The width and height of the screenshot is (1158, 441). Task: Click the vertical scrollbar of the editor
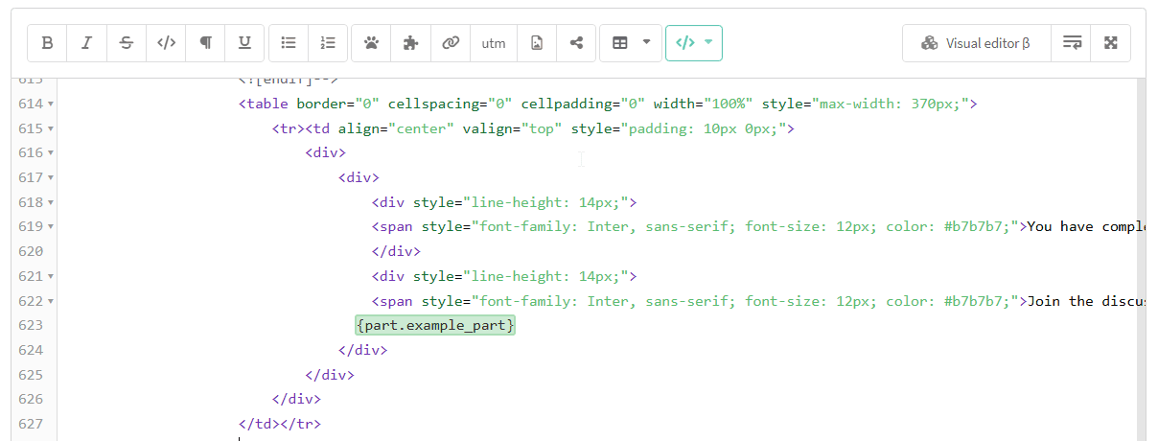[1140, 259]
